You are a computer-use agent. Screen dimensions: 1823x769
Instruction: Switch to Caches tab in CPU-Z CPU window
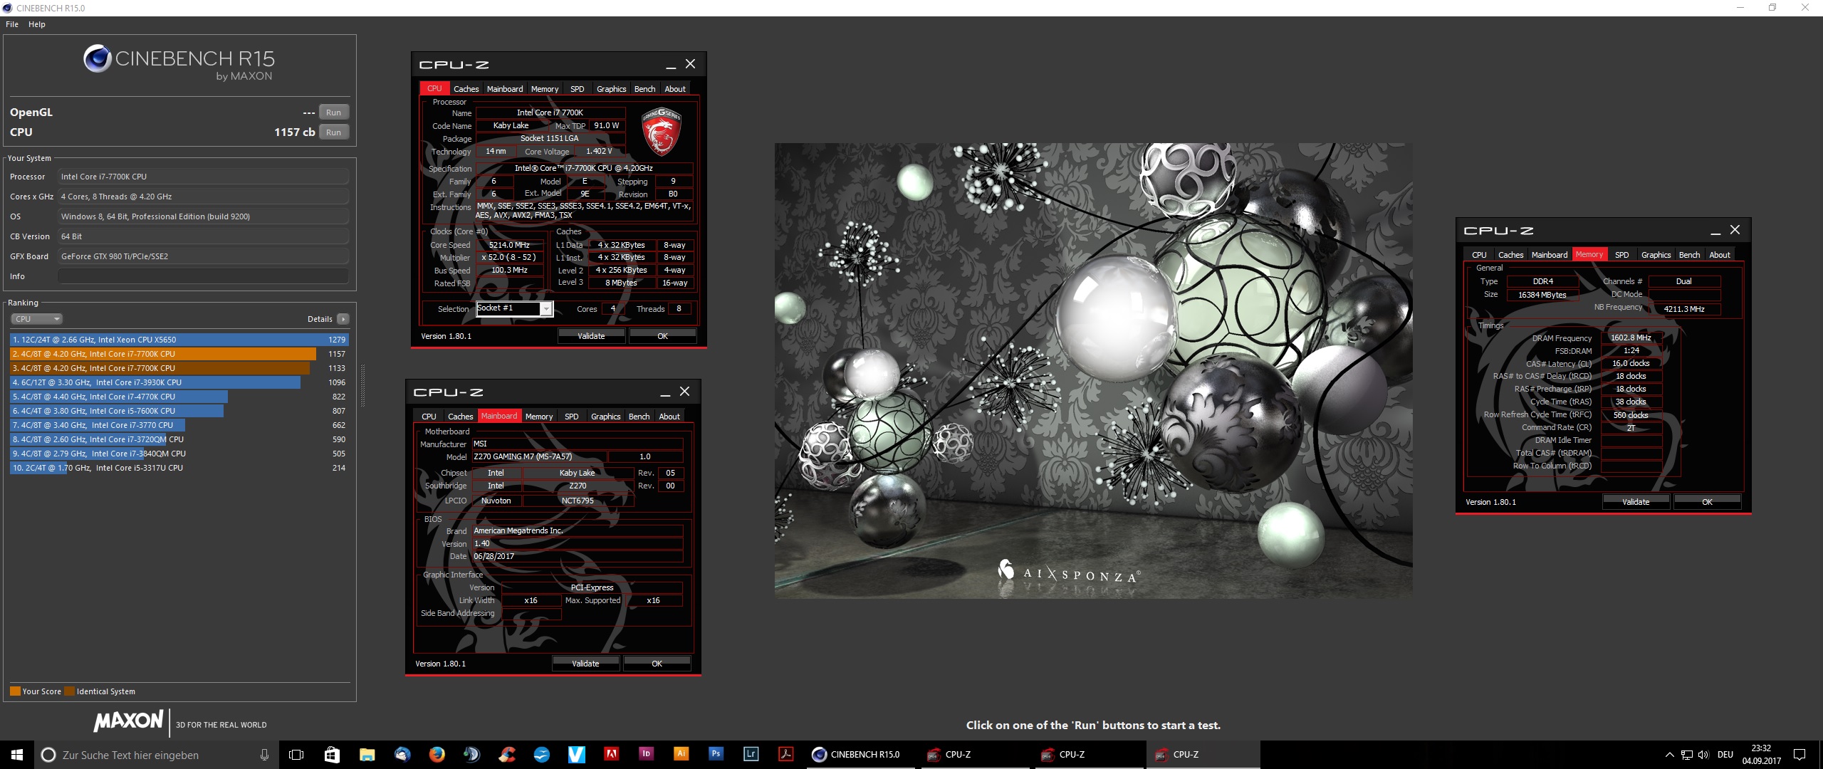pos(466,89)
